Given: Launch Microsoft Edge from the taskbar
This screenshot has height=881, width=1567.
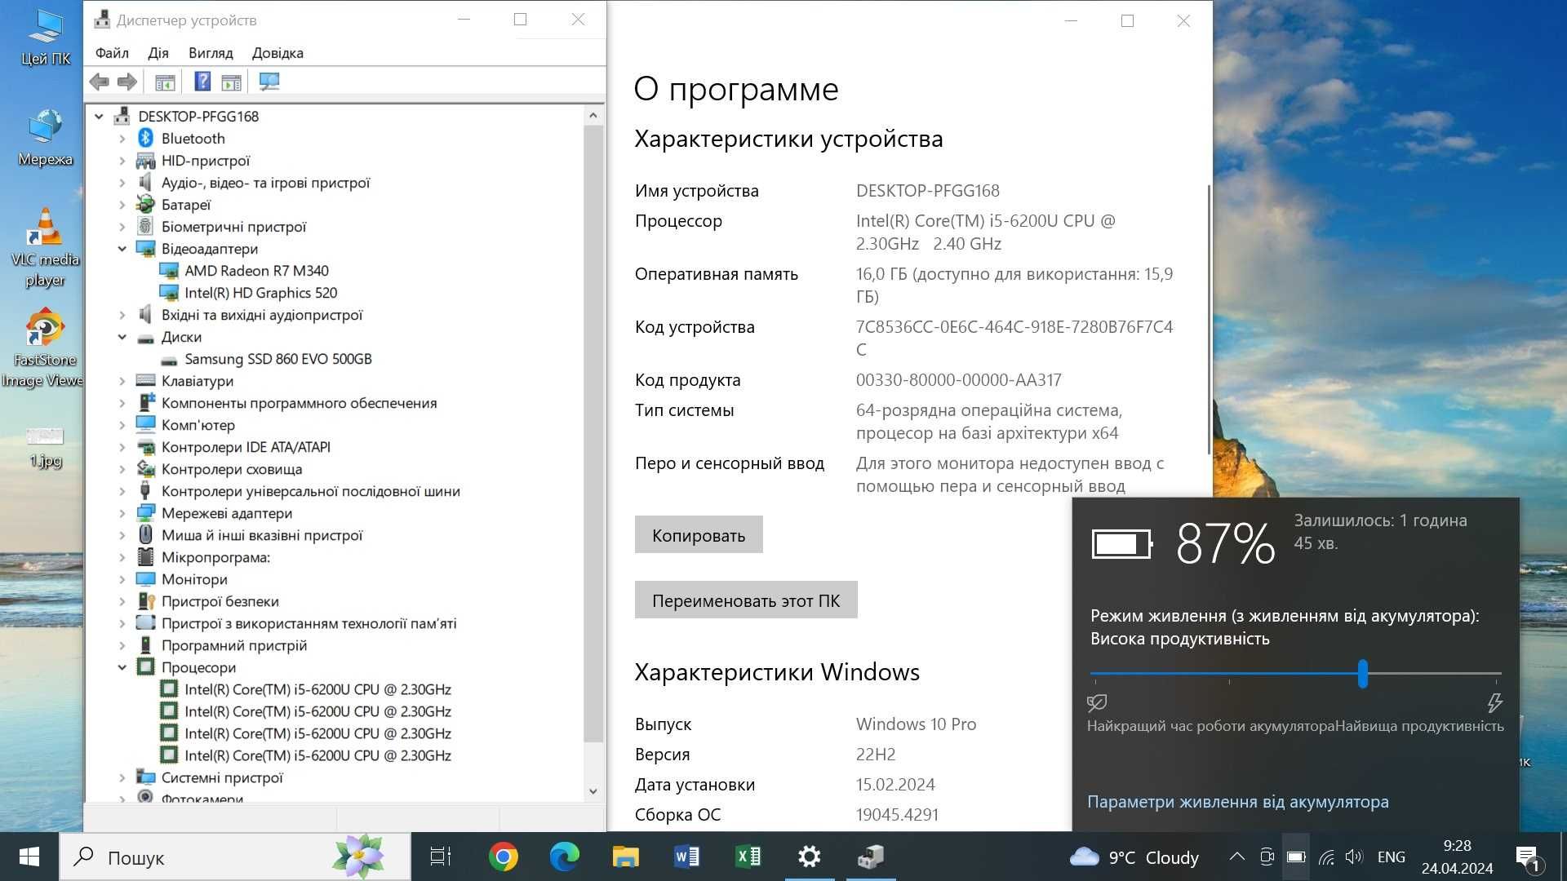Looking at the screenshot, I should pyautogui.click(x=565, y=857).
